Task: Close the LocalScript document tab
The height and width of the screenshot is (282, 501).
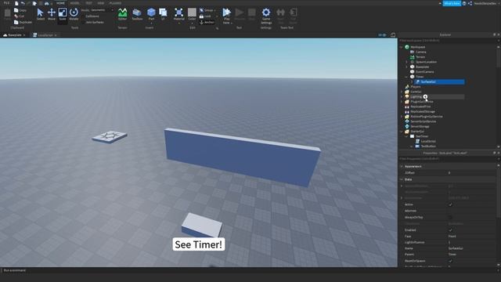Action: (56, 35)
